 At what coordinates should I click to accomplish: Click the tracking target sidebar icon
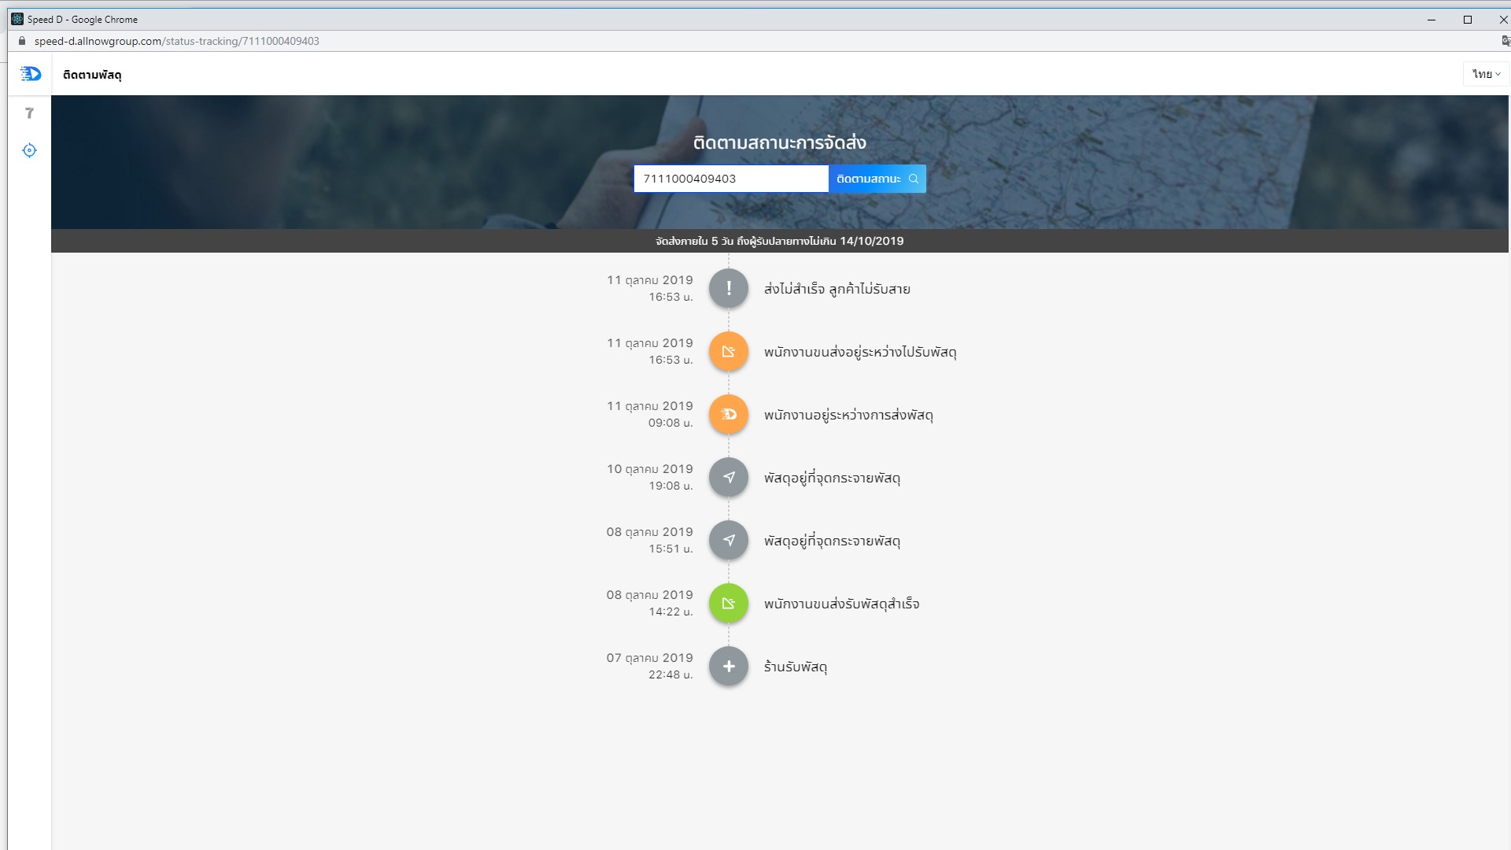pos(30,150)
